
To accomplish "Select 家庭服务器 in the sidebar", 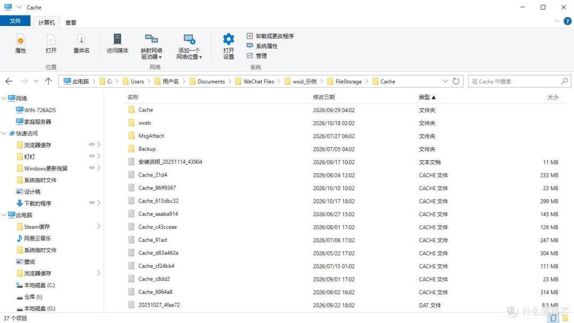I will [x=33, y=122].
